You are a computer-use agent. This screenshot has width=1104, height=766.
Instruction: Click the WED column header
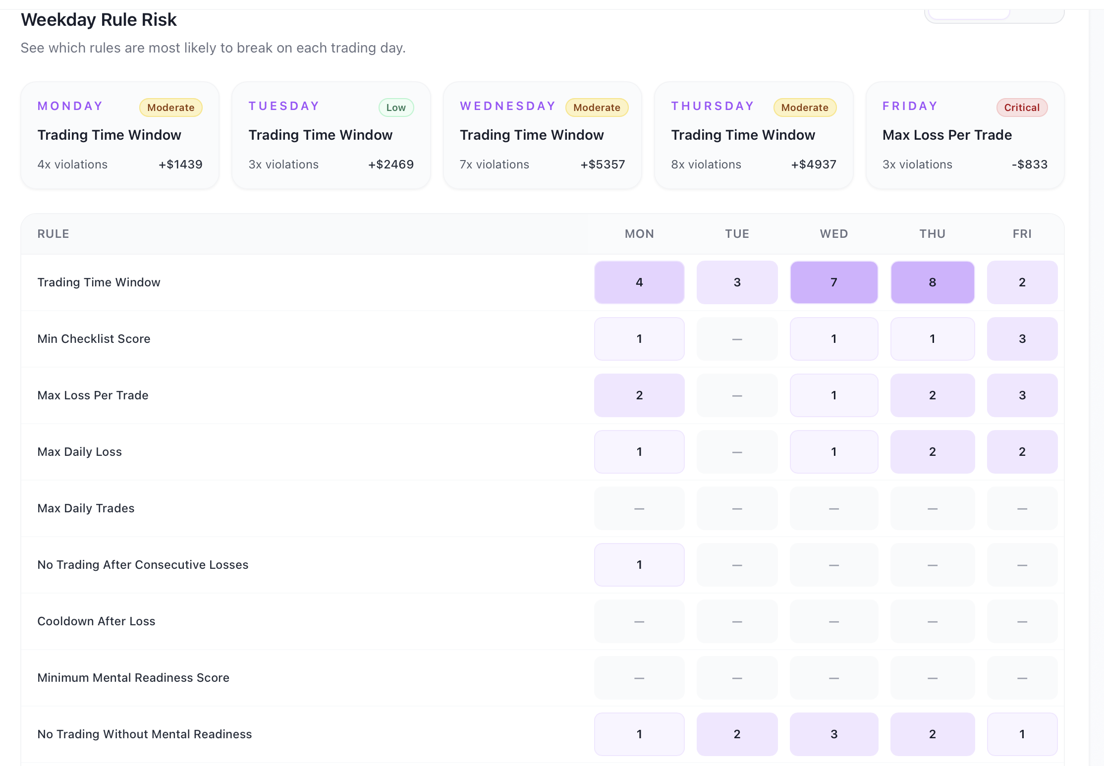[x=834, y=234]
